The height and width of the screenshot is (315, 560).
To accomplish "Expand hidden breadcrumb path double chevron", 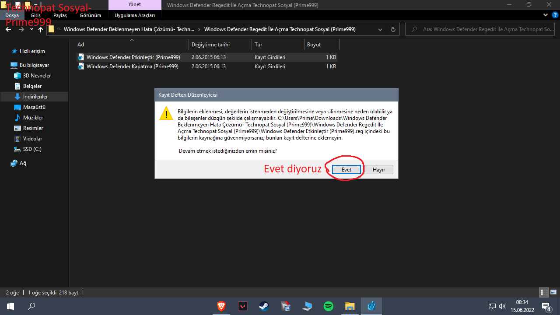I will (x=59, y=29).
